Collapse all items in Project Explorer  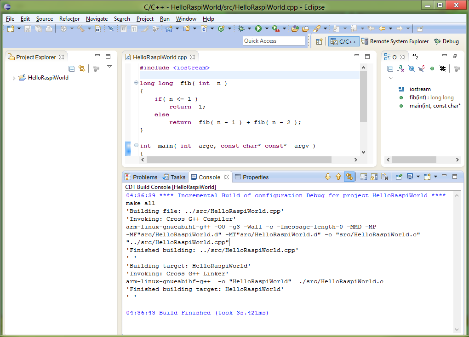point(71,69)
